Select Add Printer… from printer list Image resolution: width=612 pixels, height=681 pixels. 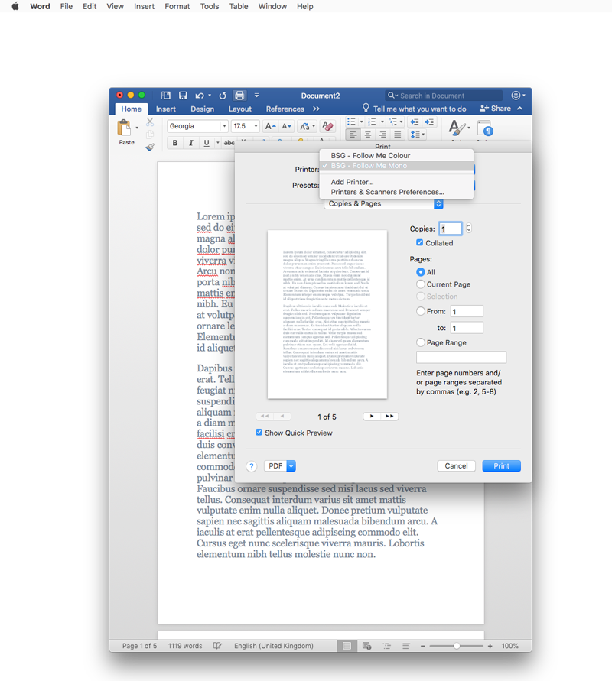click(x=396, y=182)
